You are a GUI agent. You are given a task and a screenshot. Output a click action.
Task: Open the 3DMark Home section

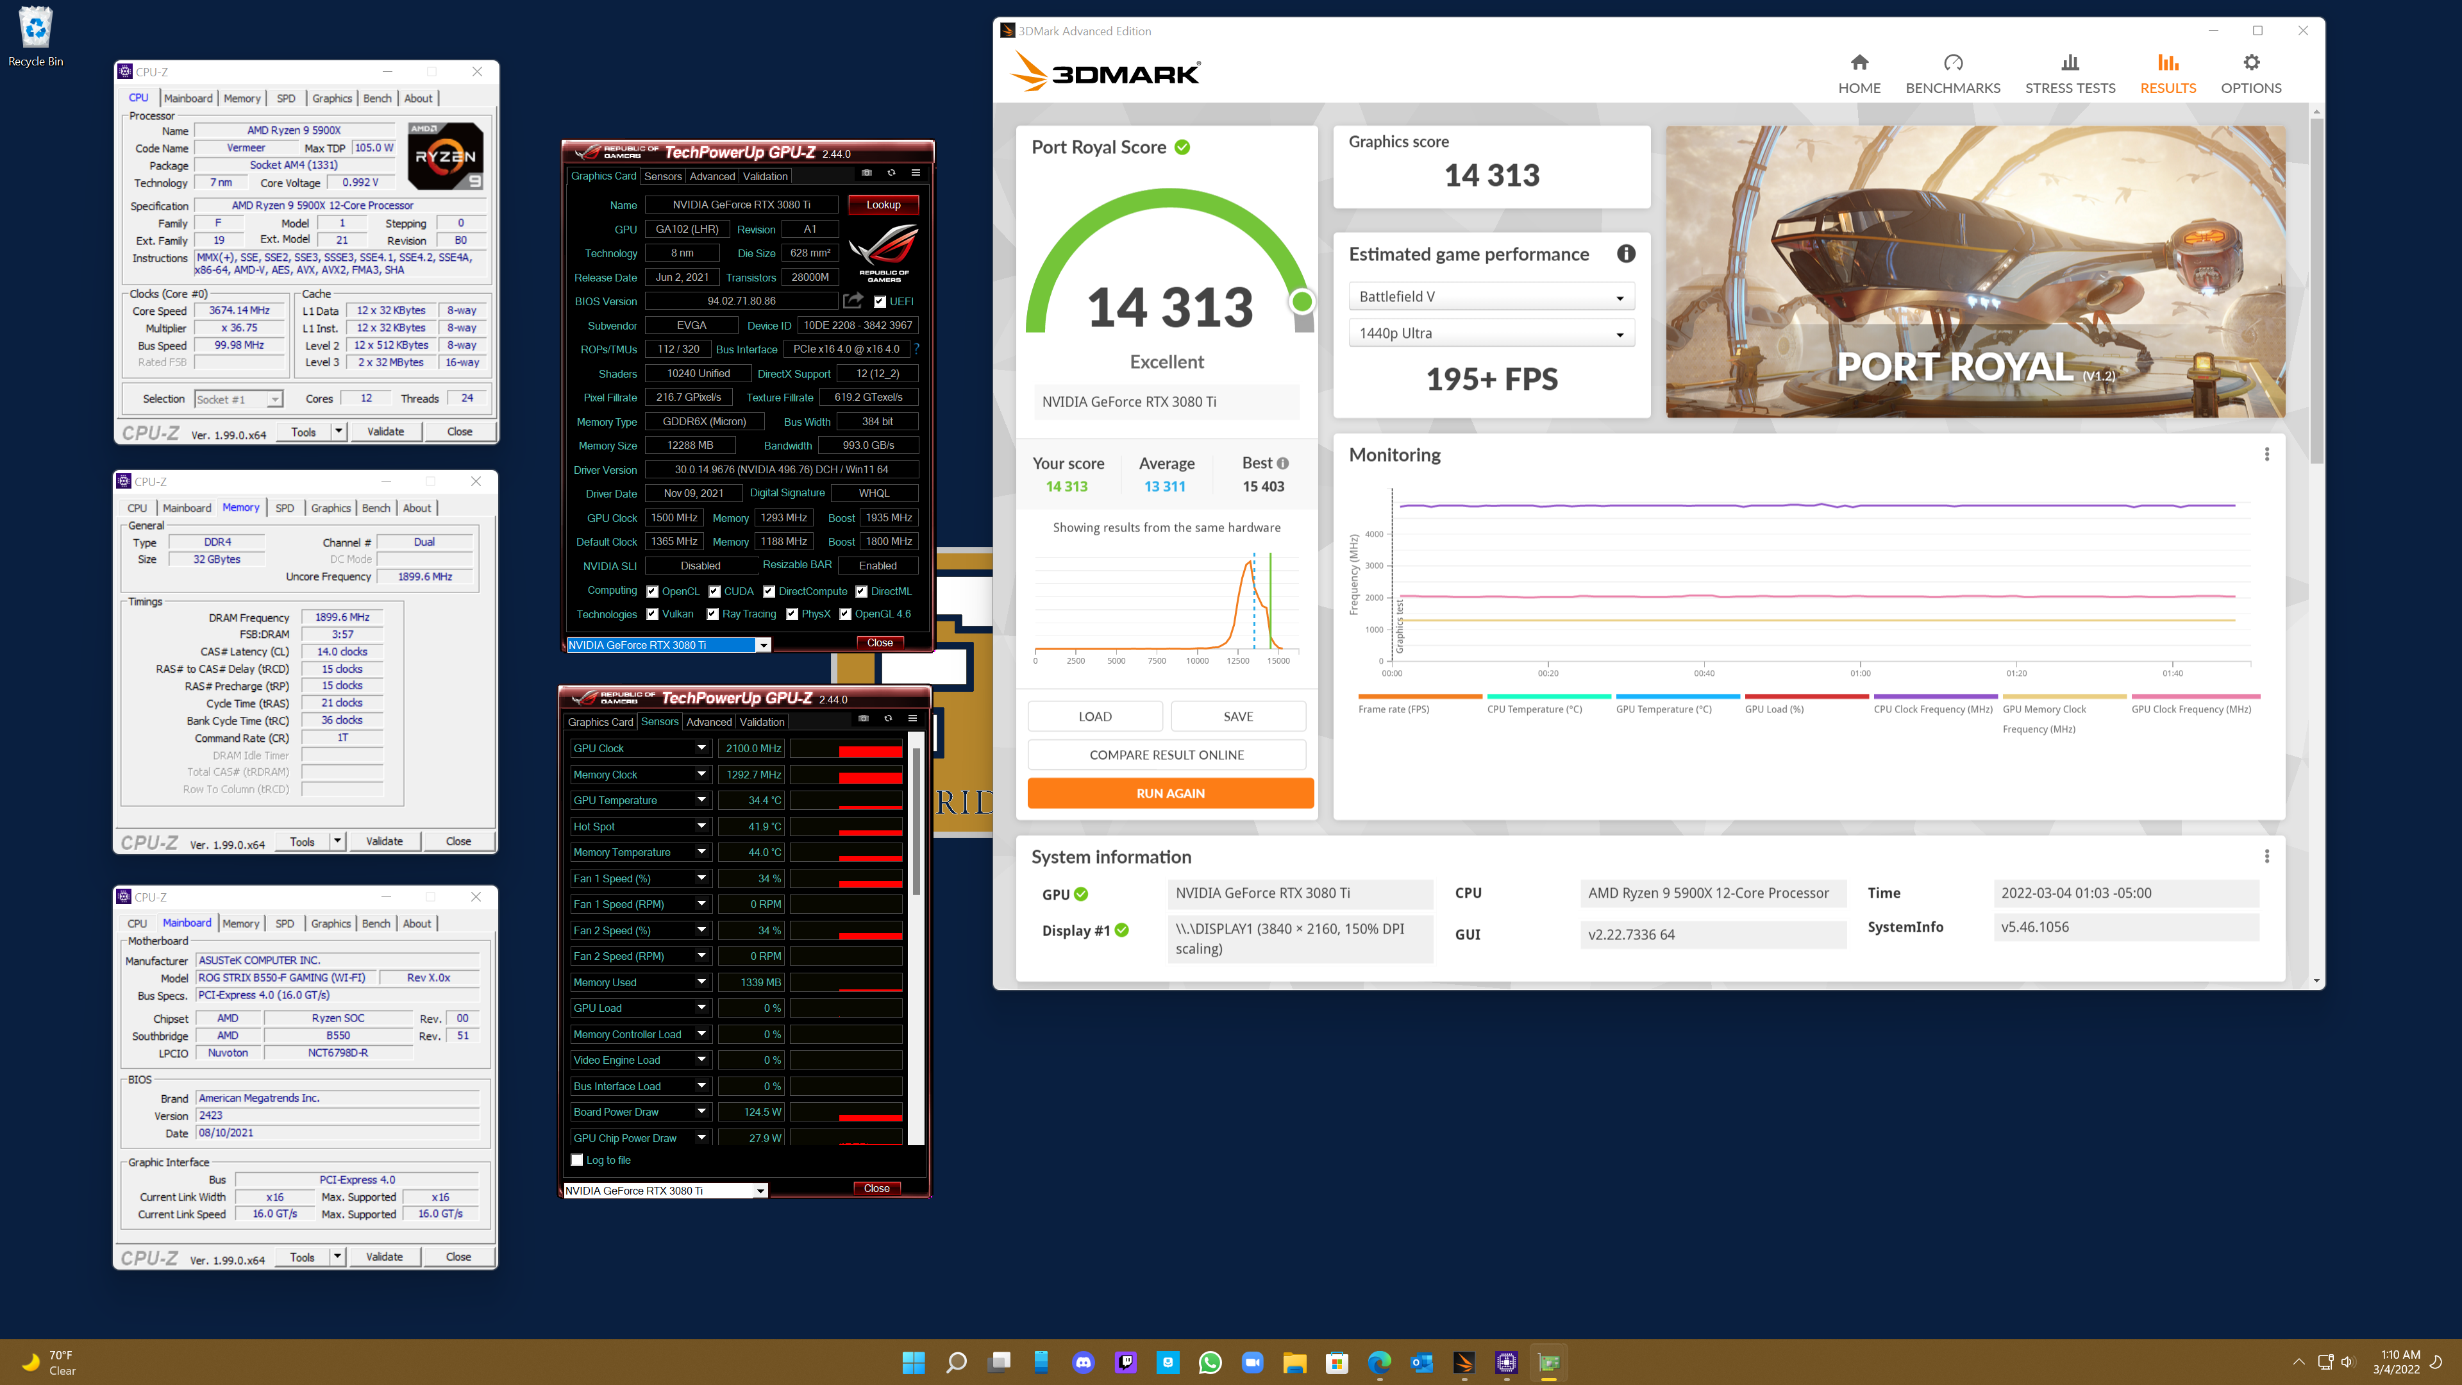(x=1859, y=74)
